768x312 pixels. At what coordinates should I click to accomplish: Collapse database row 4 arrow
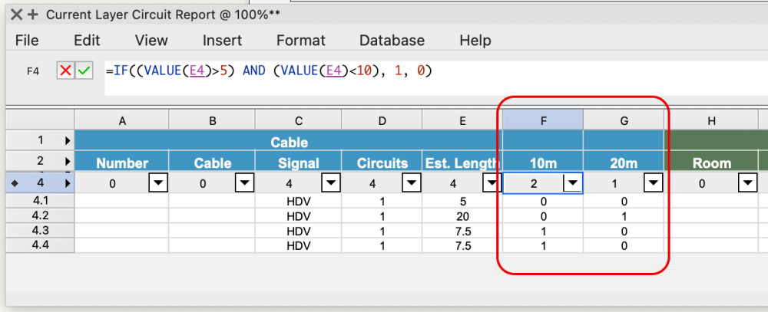[66, 183]
